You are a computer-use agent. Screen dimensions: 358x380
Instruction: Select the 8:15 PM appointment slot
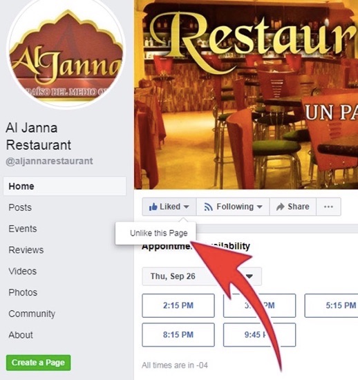pos(178,334)
